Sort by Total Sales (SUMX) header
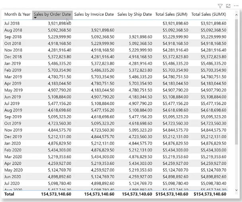Screen dimensions: 242x202 tap(209, 14)
